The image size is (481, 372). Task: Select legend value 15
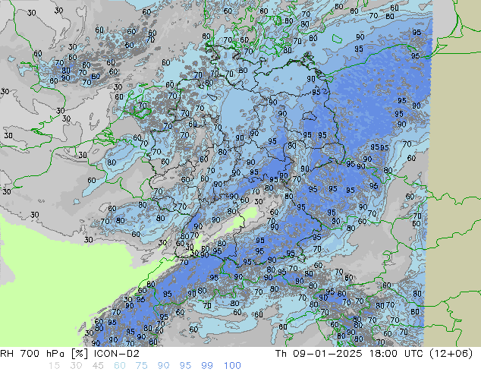(x=54, y=366)
